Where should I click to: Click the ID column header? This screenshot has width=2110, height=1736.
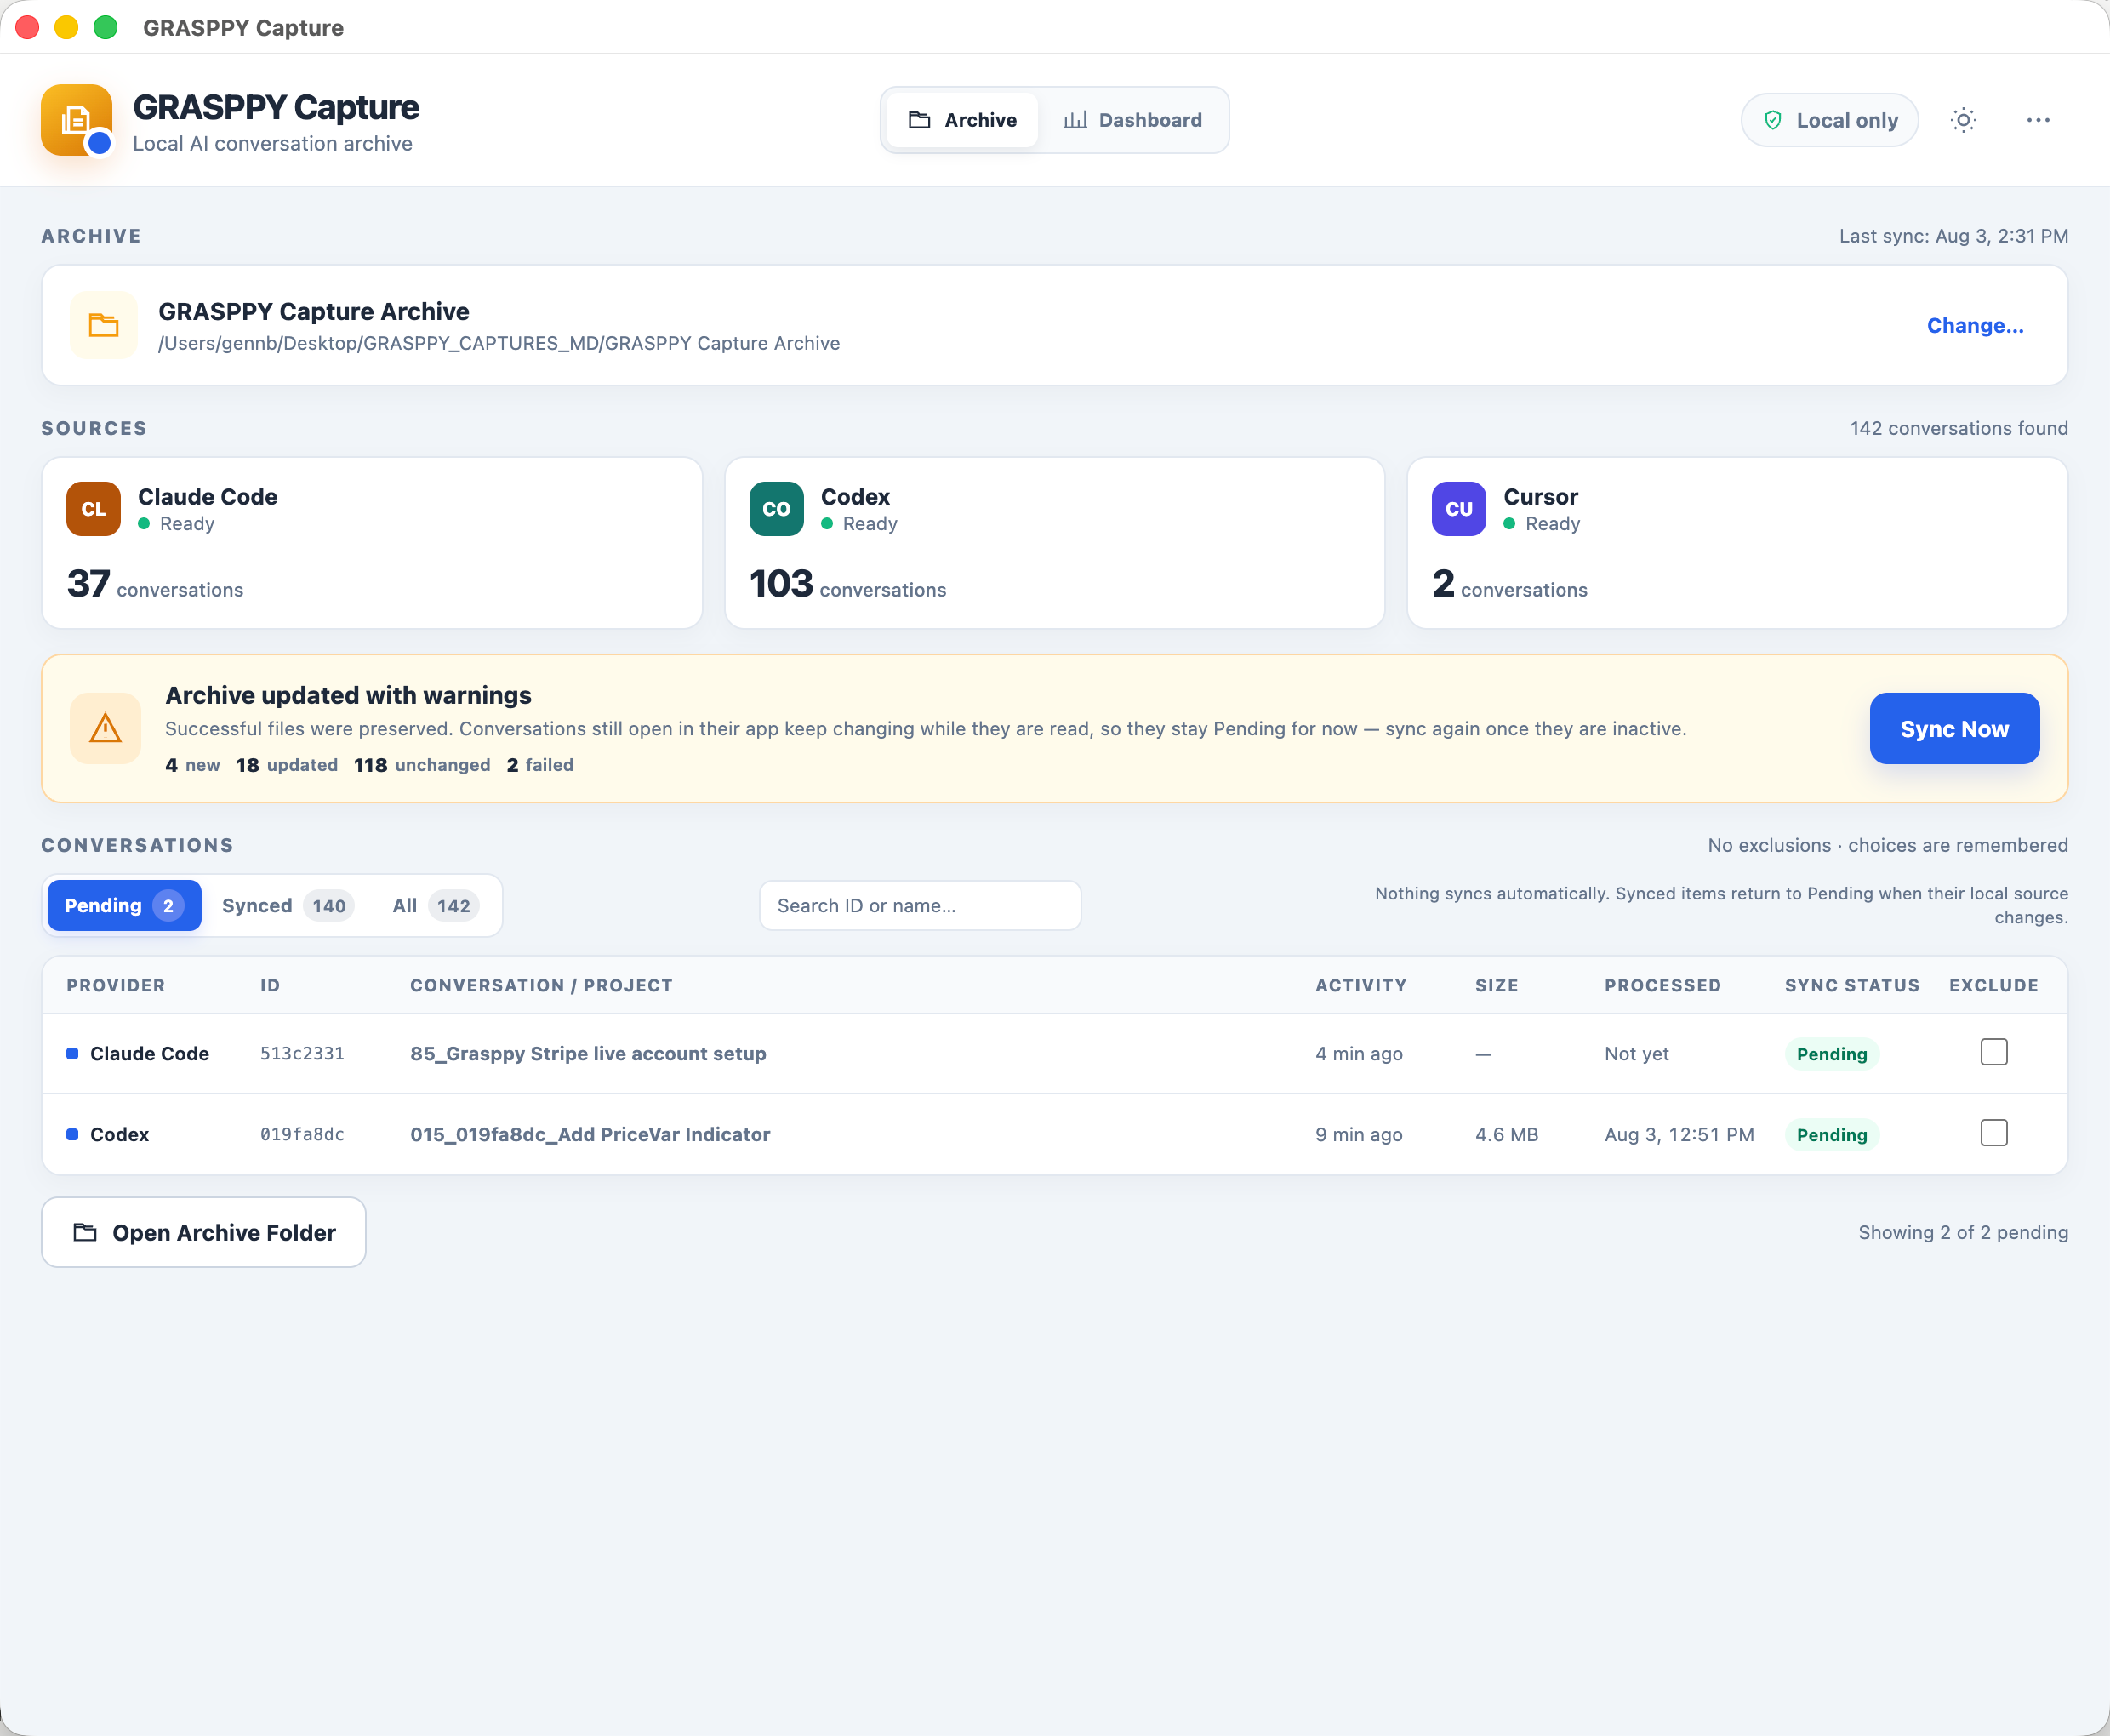[271, 985]
